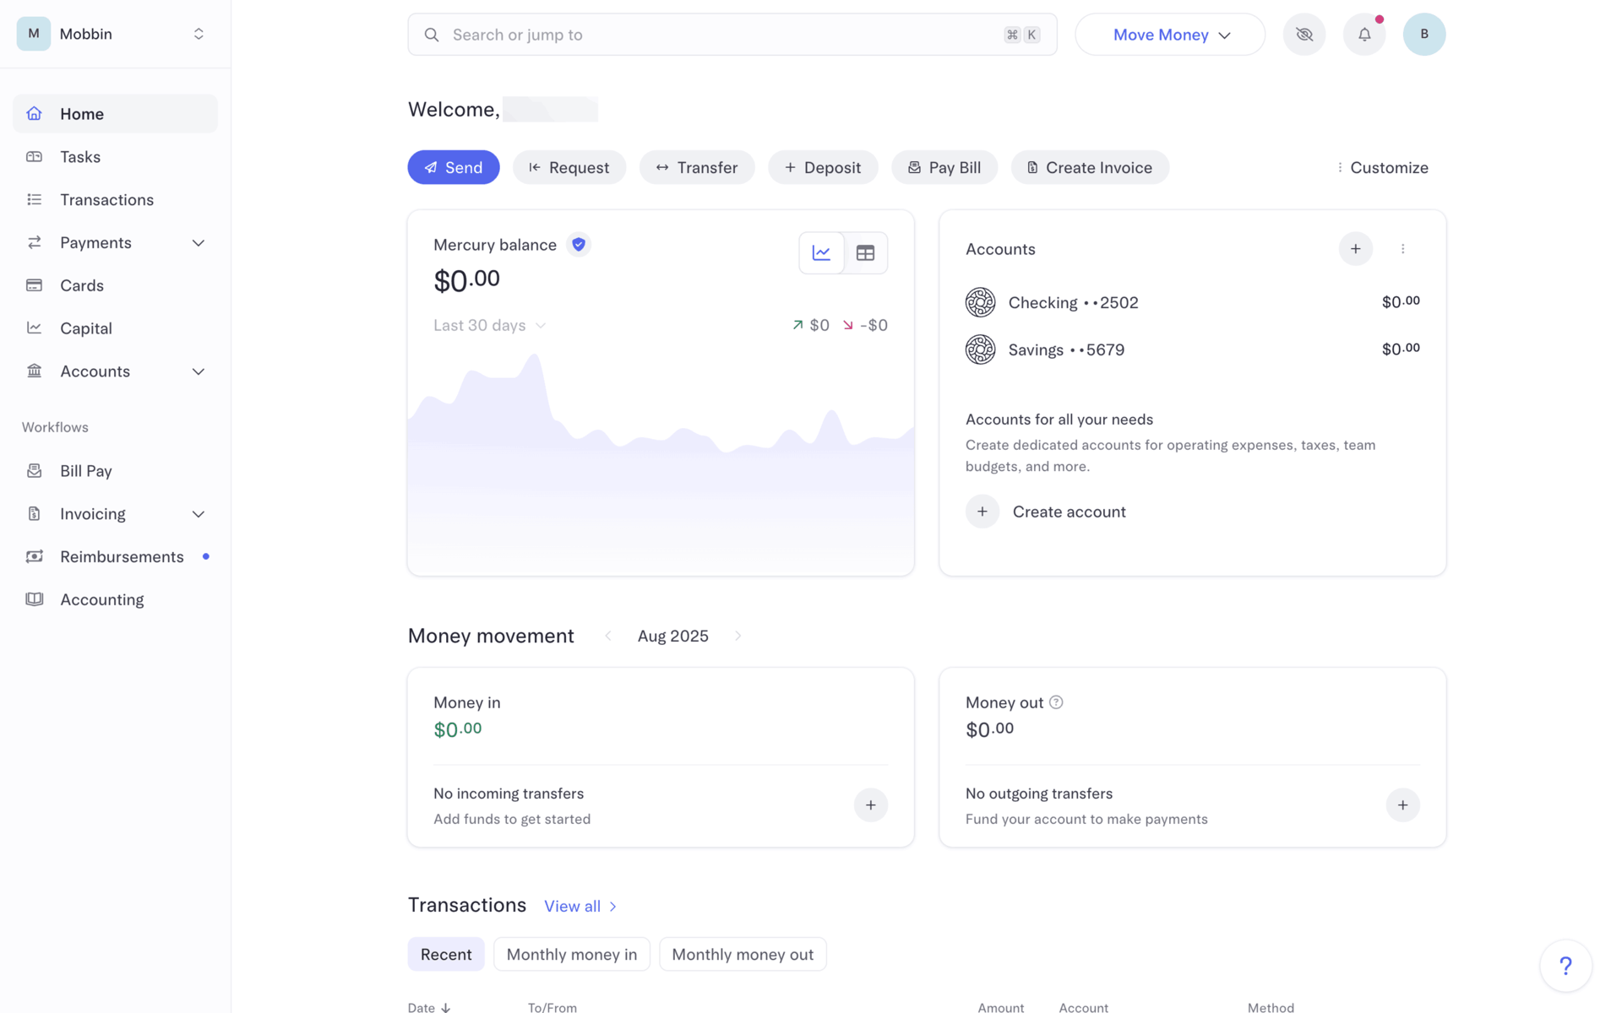
Task: Click the Savings account icon
Action: [980, 349]
